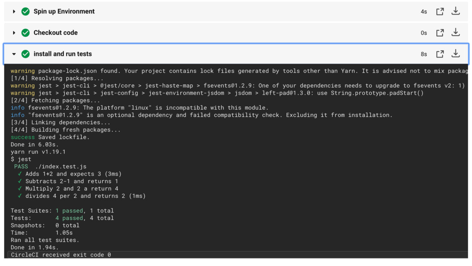The image size is (472, 266).
Task: Open install and run tests output in new tab
Action: point(440,54)
